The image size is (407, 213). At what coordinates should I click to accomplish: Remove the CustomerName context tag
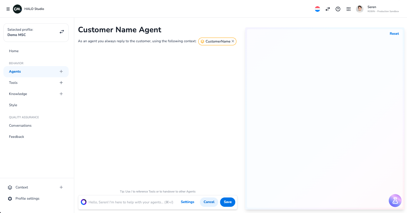click(233, 41)
